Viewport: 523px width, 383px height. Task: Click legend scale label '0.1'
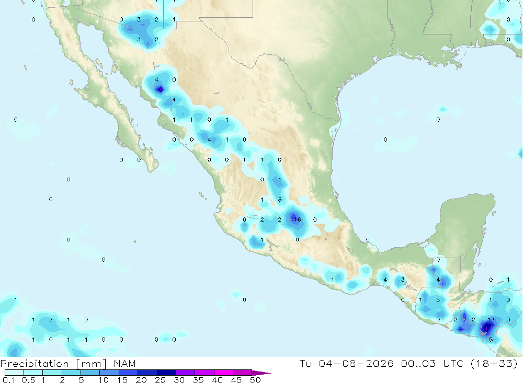pyautogui.click(x=9, y=380)
